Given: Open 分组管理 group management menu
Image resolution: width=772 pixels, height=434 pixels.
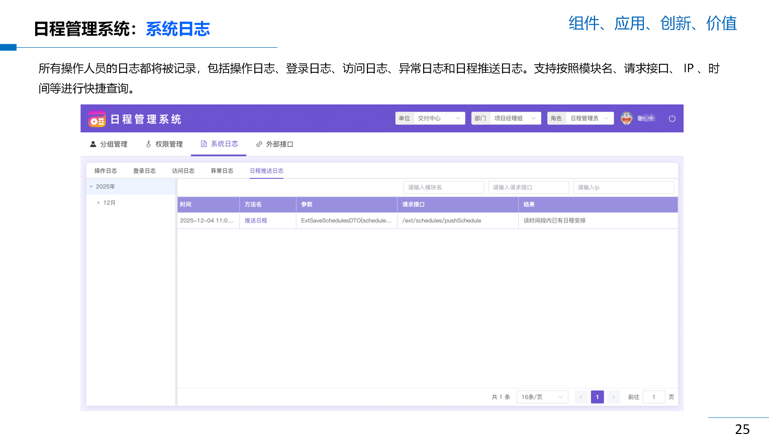Looking at the screenshot, I should click(109, 144).
